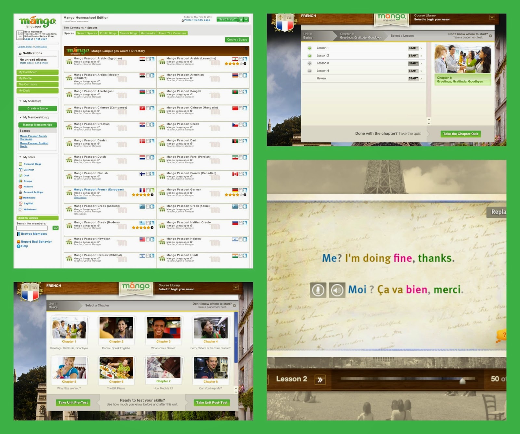520x434 pixels.
Task: Open the Calendar tool in My Tools
Action: tap(29, 170)
